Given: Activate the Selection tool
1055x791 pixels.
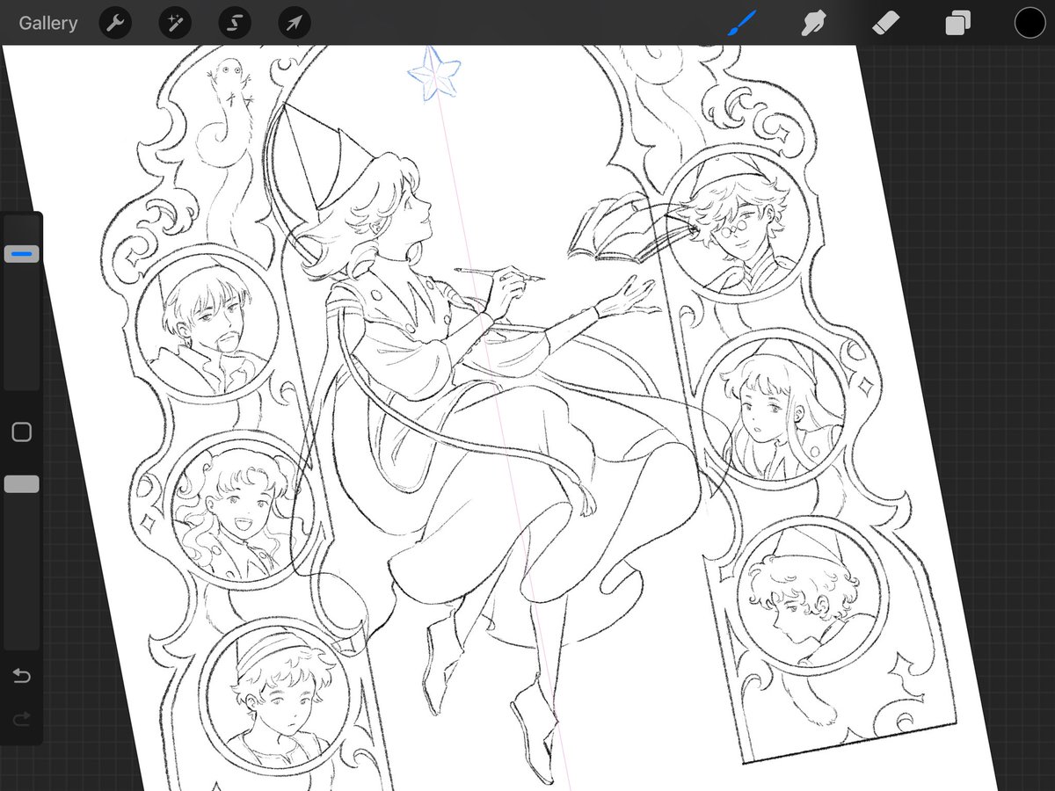Looking at the screenshot, I should click(x=235, y=23).
